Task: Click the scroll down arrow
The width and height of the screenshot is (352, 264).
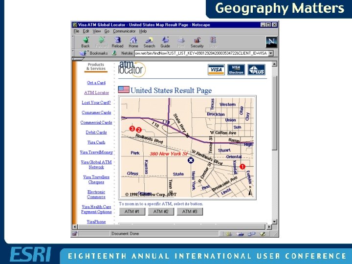Action: [x=274, y=221]
